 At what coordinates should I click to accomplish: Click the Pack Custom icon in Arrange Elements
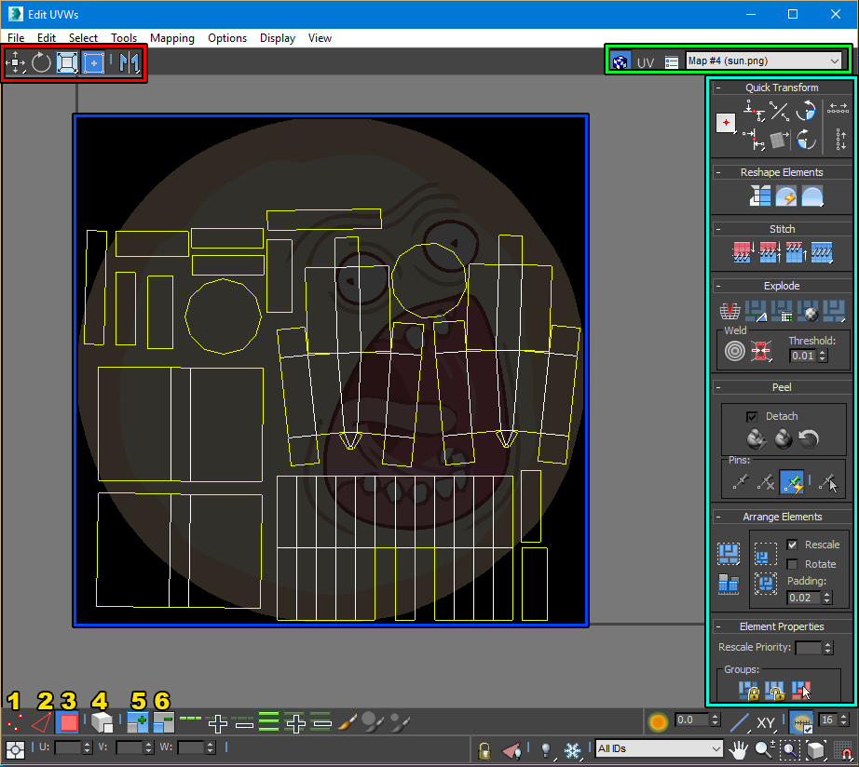click(x=728, y=555)
